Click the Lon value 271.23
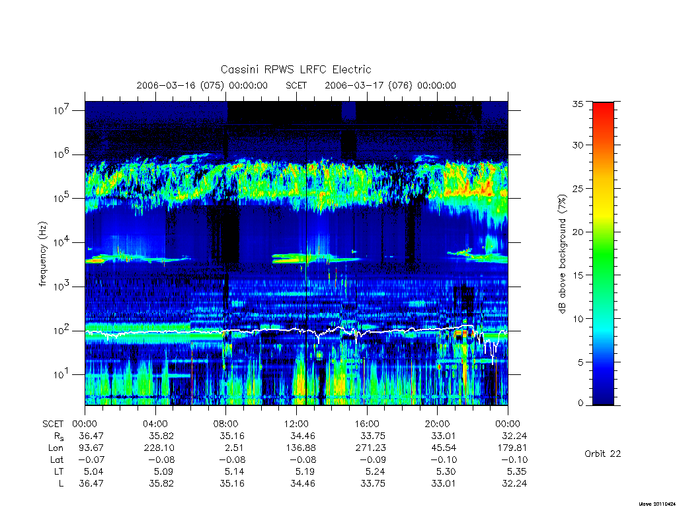 (372, 448)
